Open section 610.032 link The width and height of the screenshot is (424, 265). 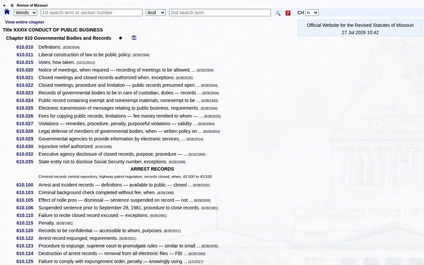(x=25, y=154)
